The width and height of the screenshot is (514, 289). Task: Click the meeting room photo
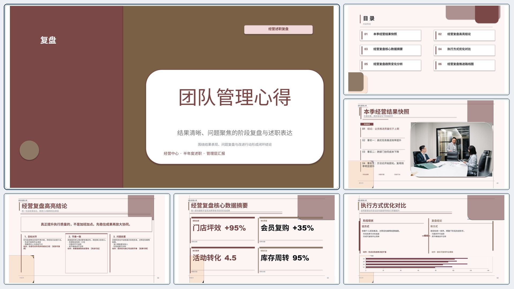point(452,150)
